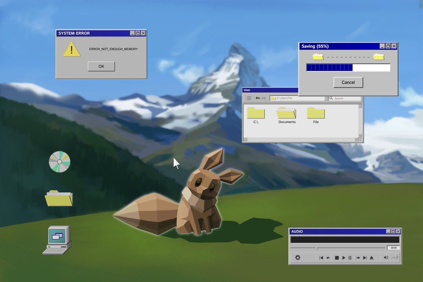Play the audio track
This screenshot has width=423, height=282.
344,258
